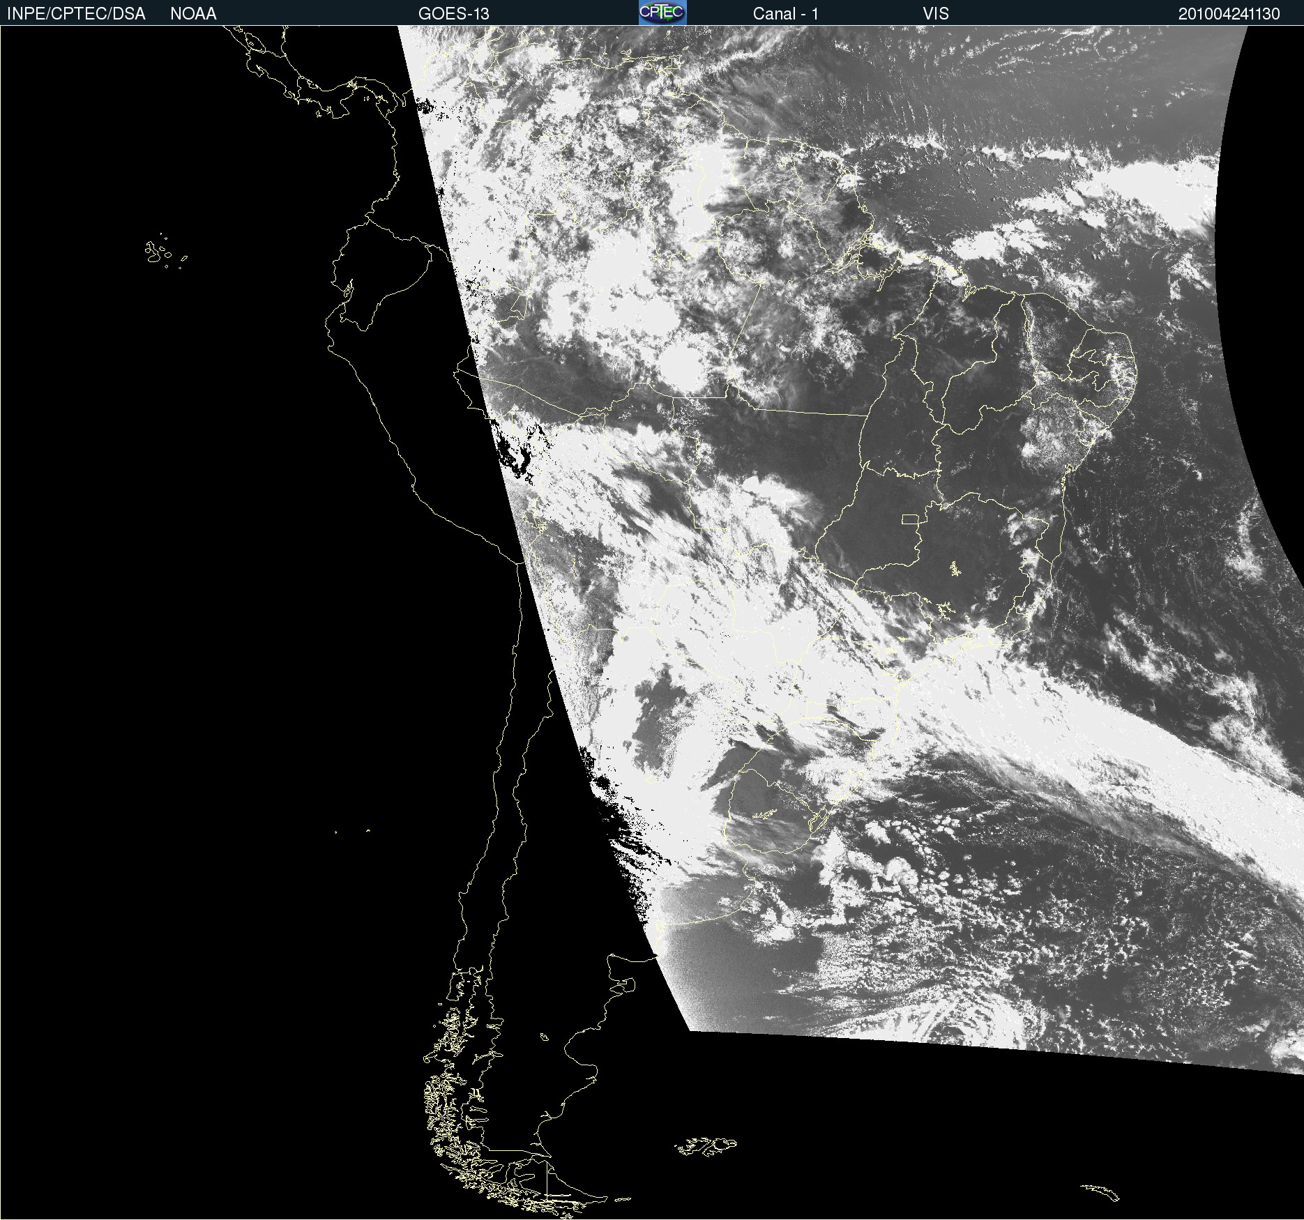Click the Brasília Federal District rectangle
1304x1220 pixels.
pos(910,519)
